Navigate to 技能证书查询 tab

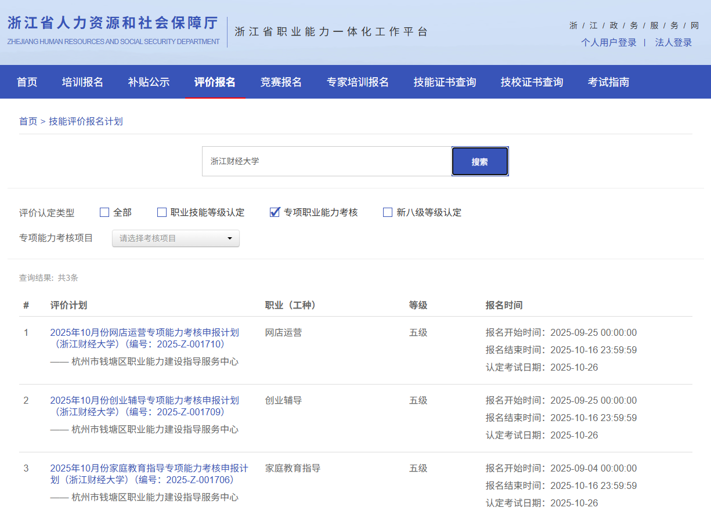pos(445,82)
